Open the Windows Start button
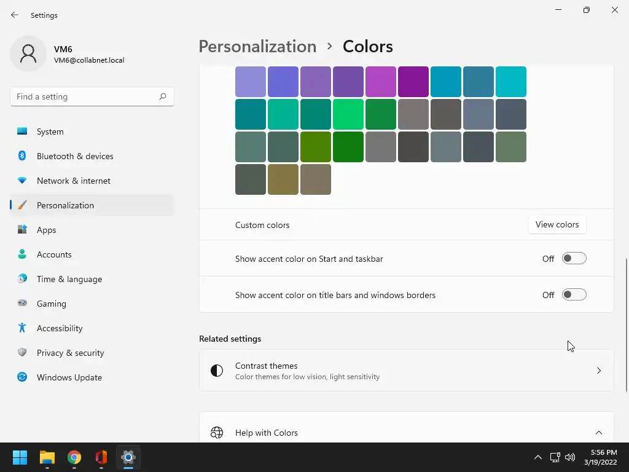 click(20, 457)
